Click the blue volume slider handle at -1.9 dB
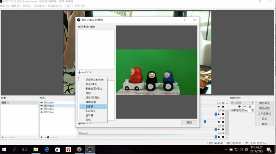276x154 pixels. (205, 122)
